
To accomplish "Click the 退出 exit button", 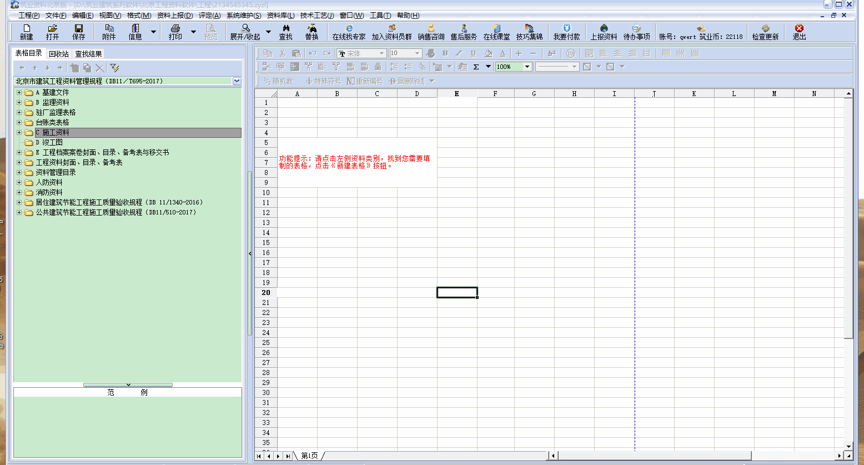I will 799,32.
